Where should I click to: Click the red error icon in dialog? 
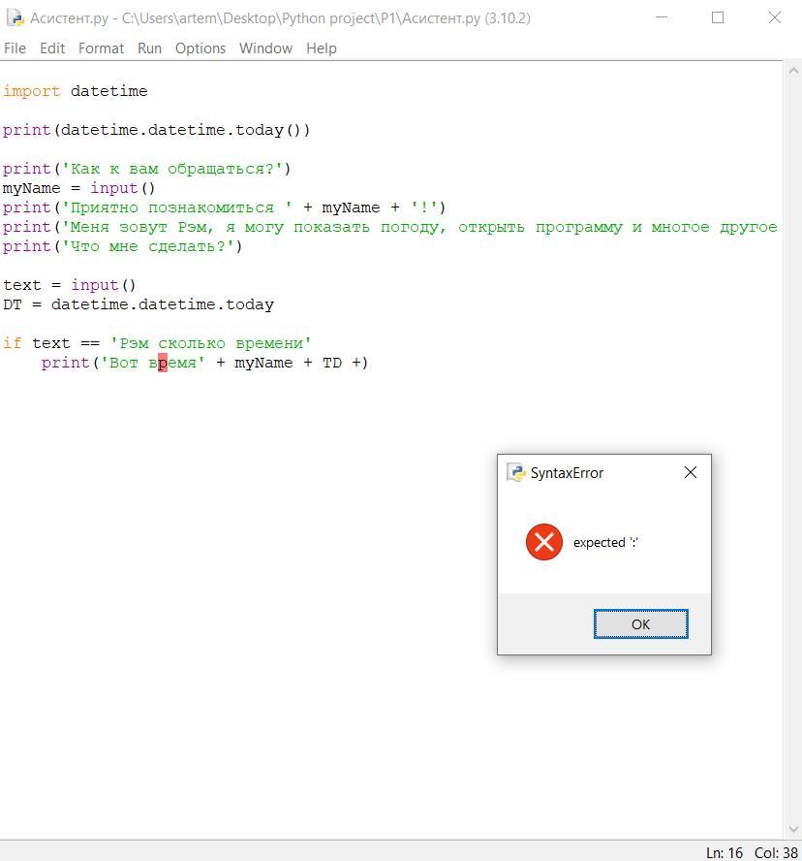[544, 542]
